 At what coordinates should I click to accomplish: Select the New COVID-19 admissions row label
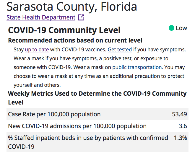(x=77, y=126)
